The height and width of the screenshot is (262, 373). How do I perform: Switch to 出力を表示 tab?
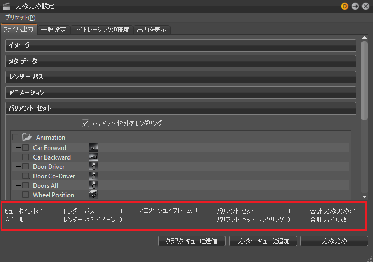pyautogui.click(x=152, y=30)
